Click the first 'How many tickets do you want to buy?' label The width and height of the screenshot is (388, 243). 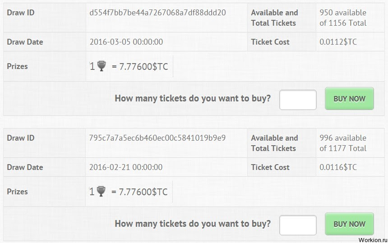tap(193, 98)
